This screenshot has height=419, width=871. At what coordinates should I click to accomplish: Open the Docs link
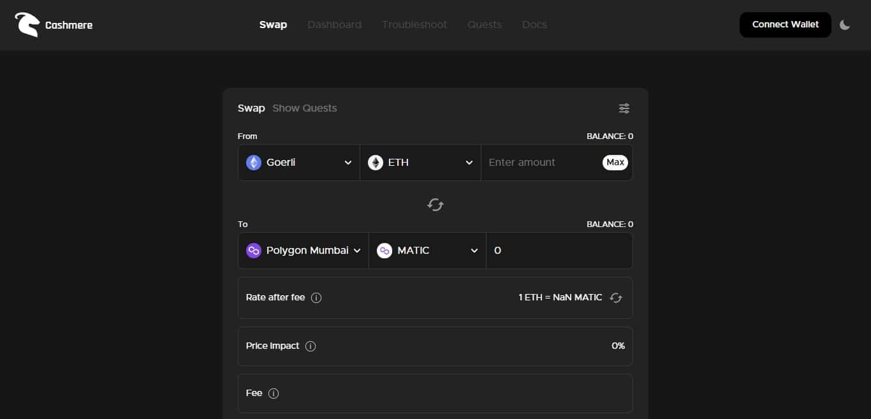[x=534, y=25]
